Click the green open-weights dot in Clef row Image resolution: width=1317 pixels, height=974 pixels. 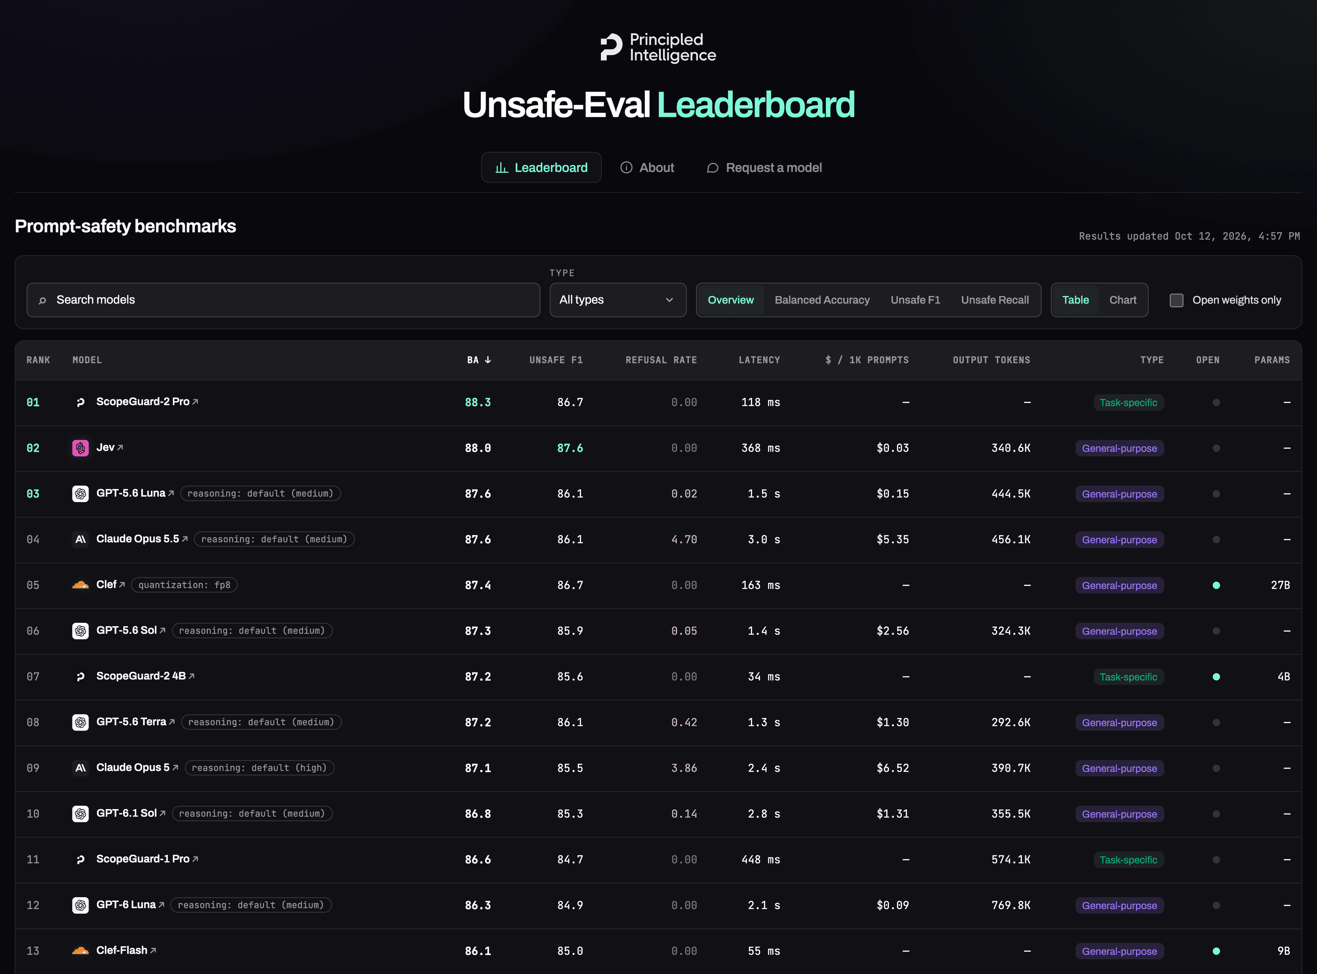pos(1215,585)
